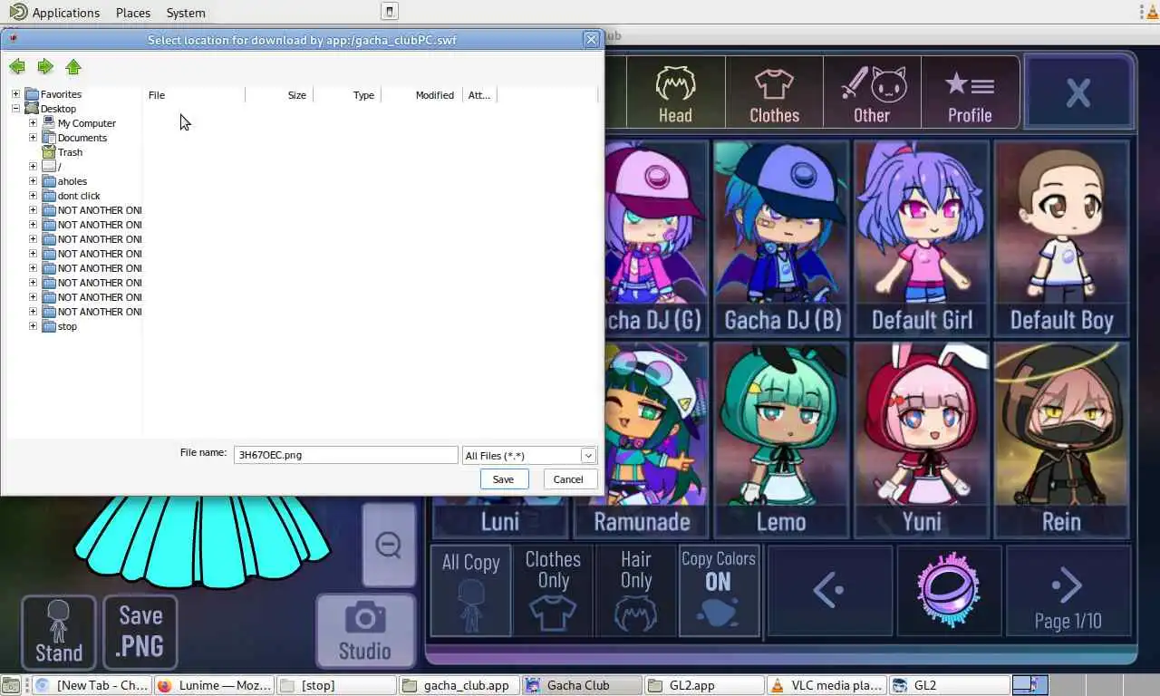Collapse the Desktop tree node
The width and height of the screenshot is (1160, 696).
click(15, 109)
